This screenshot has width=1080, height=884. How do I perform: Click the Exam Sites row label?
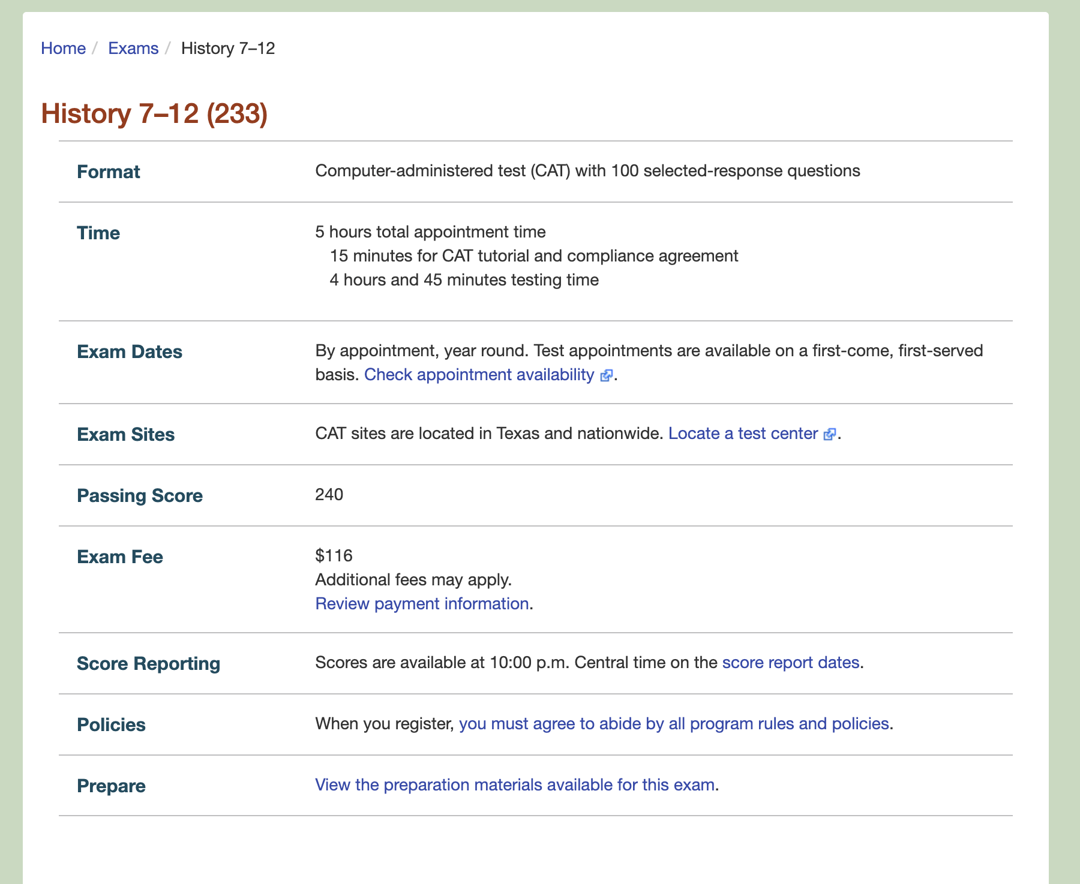(x=126, y=434)
